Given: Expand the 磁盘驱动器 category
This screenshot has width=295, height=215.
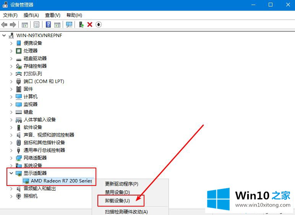Looking at the screenshot, I should coord(11,59).
